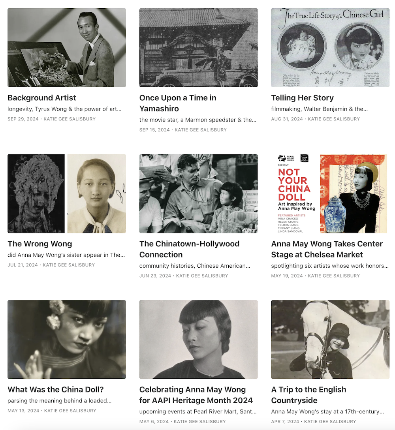This screenshot has width=395, height=430.
Task: Open The Wrong Wong post
Action: (40, 244)
